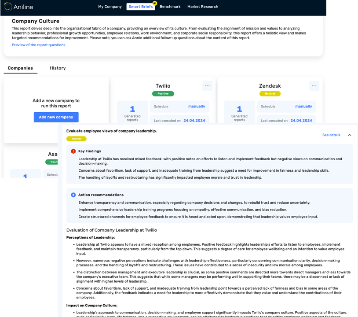The height and width of the screenshot is (317, 358).
Task: Select the Company Culture report title
Action: point(36,21)
